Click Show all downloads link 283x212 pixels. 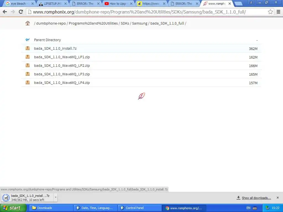(x=256, y=198)
